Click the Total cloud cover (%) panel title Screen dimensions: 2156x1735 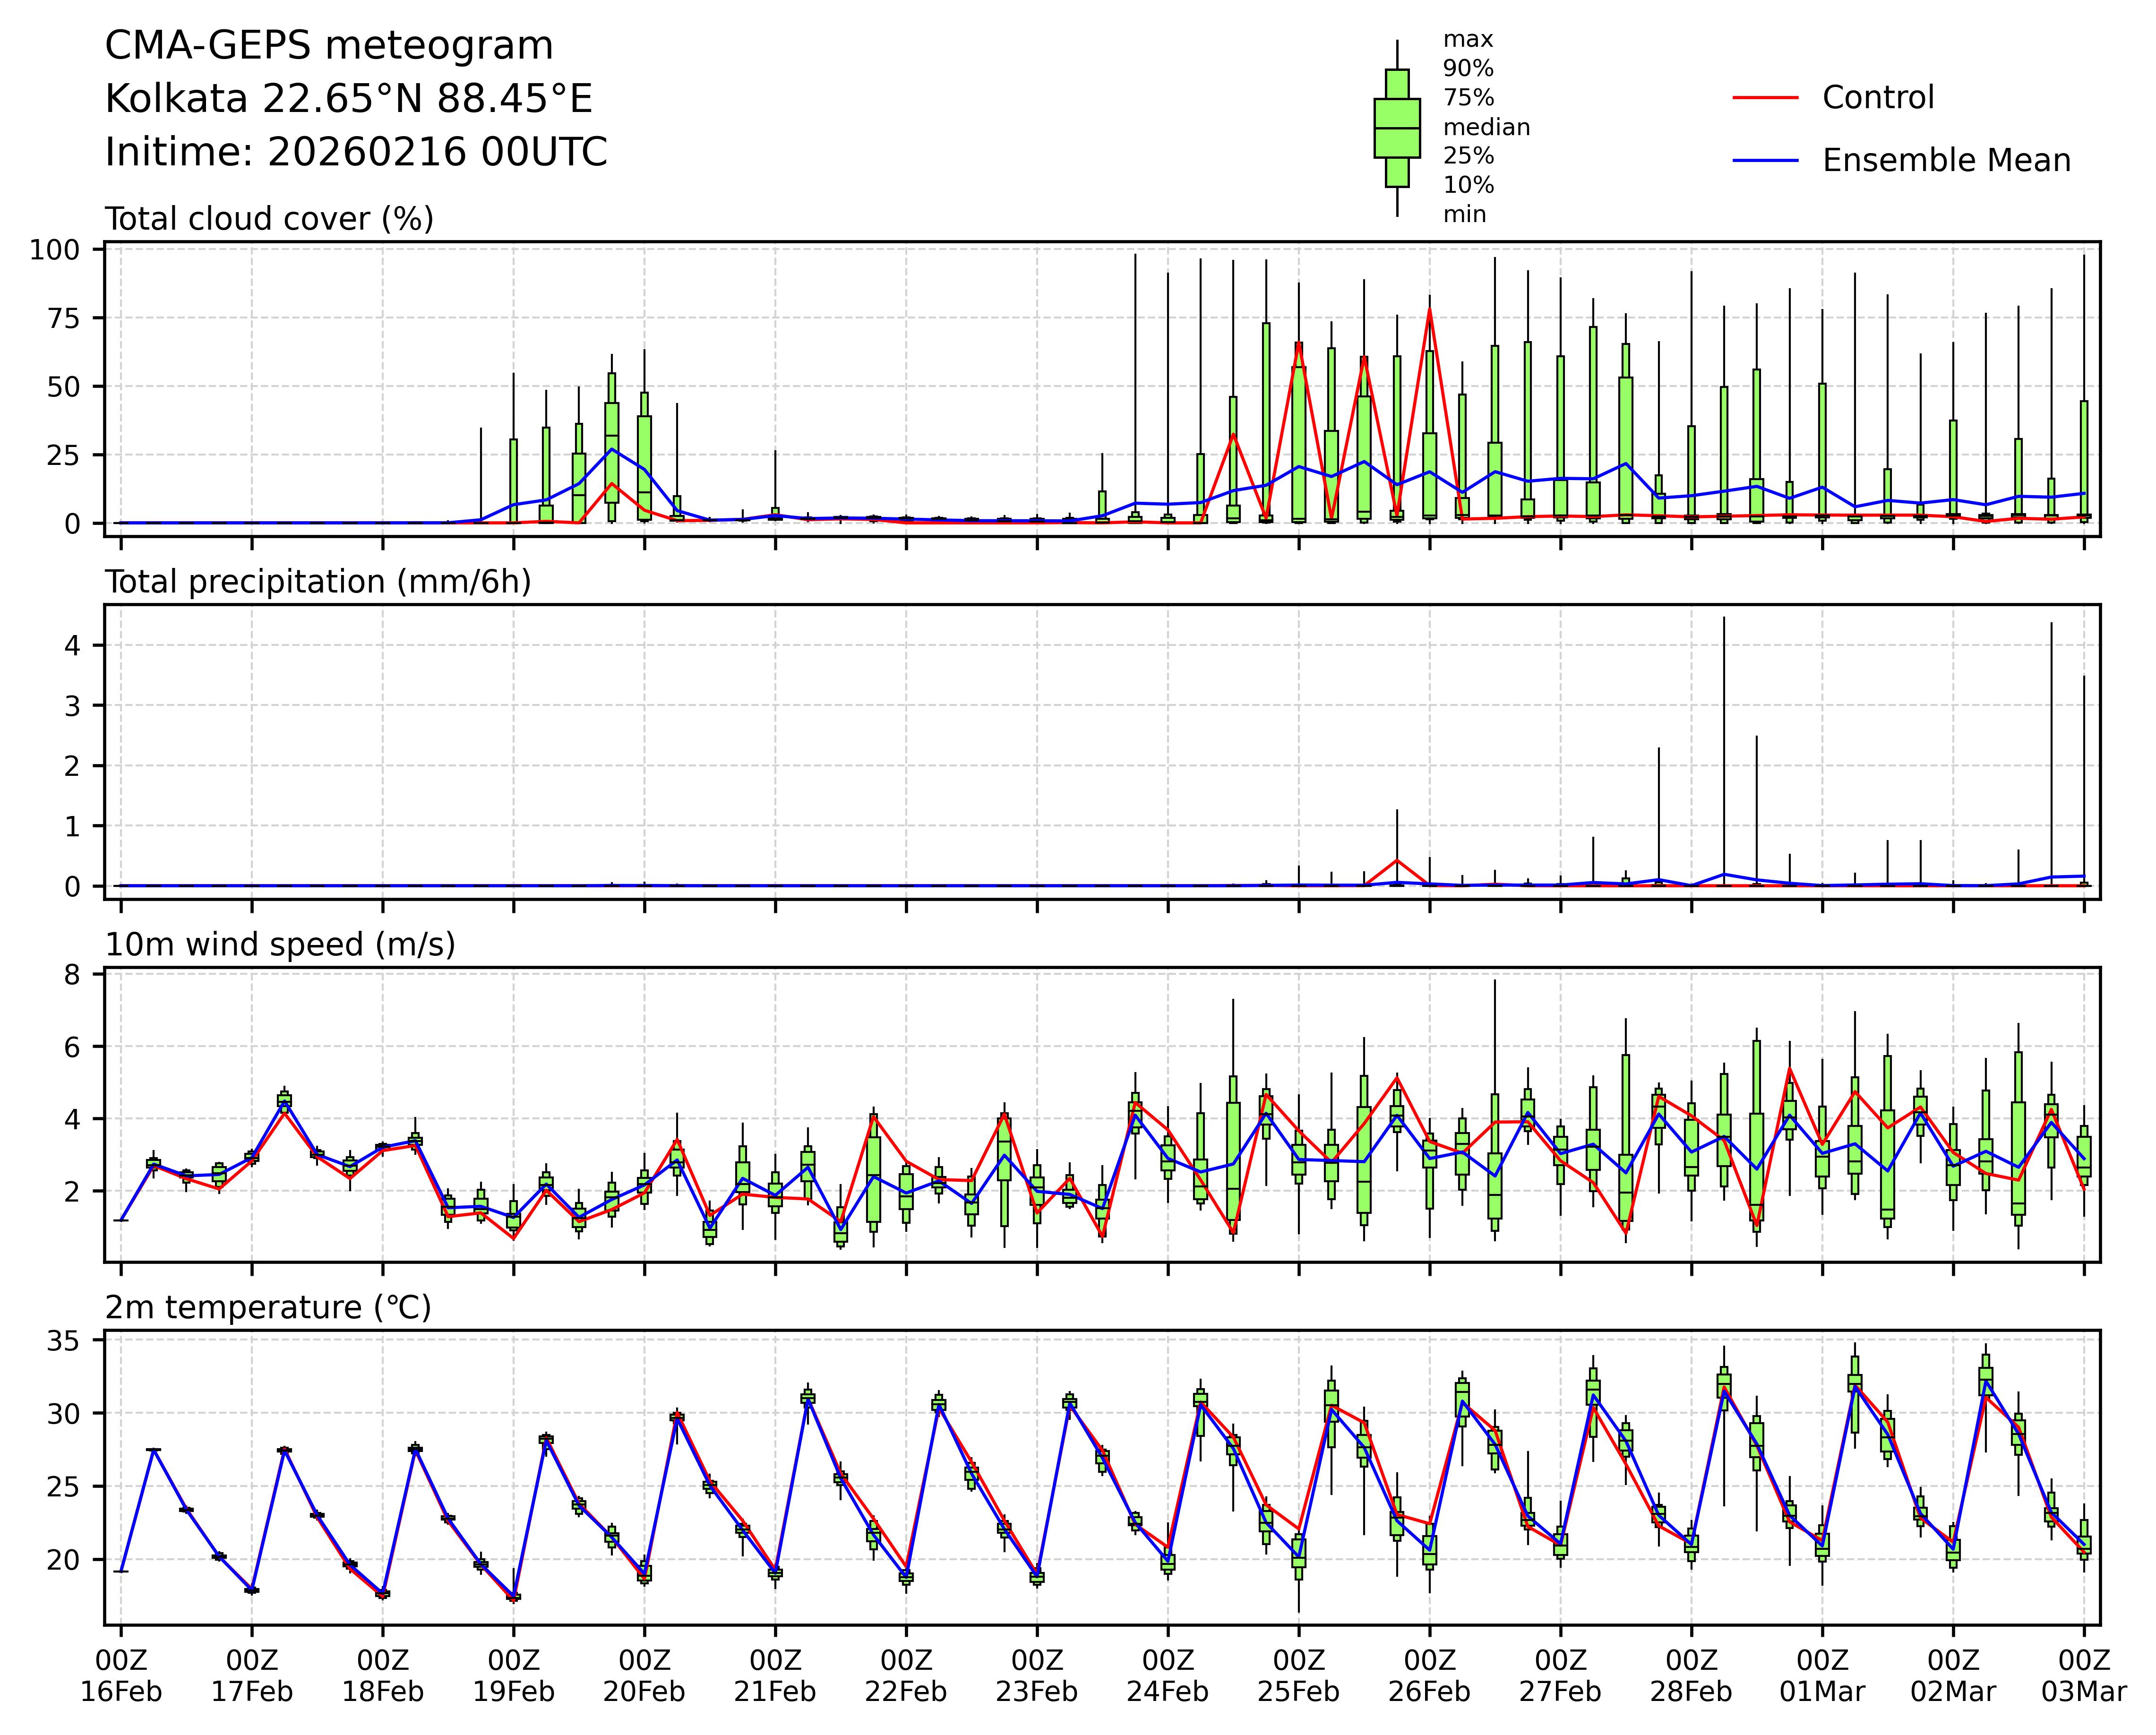click(269, 219)
